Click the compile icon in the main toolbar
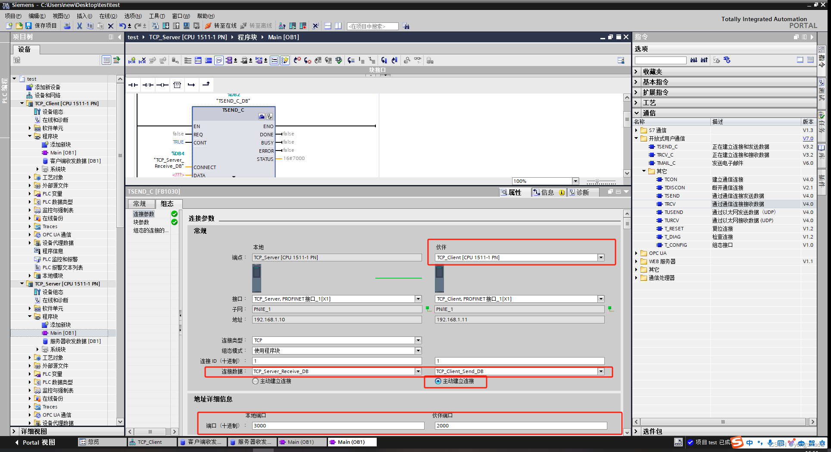Image resolution: width=831 pixels, height=452 pixels. [x=156, y=26]
